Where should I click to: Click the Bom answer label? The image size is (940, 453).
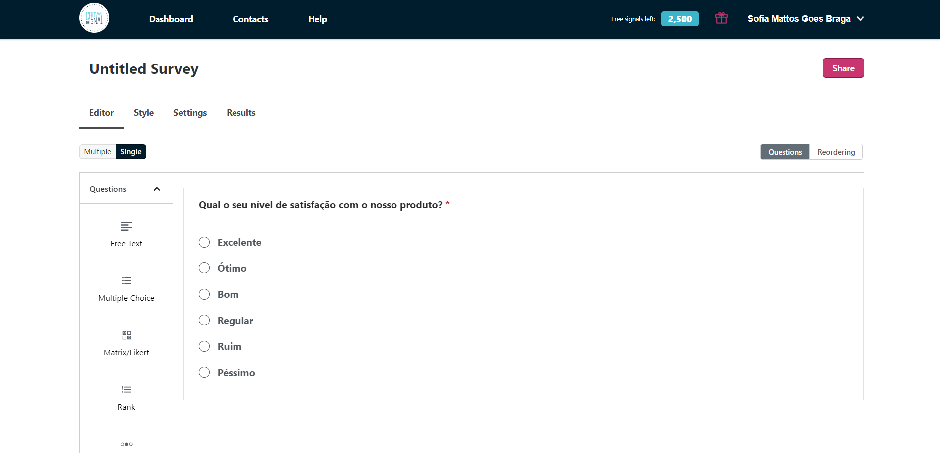pyautogui.click(x=228, y=294)
